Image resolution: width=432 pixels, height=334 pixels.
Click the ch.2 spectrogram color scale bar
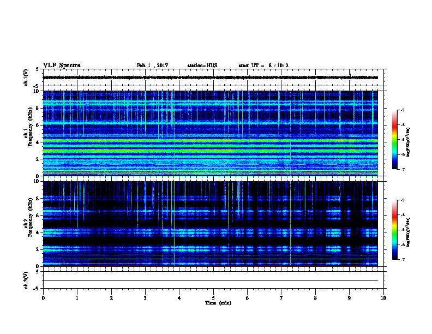pos(395,230)
